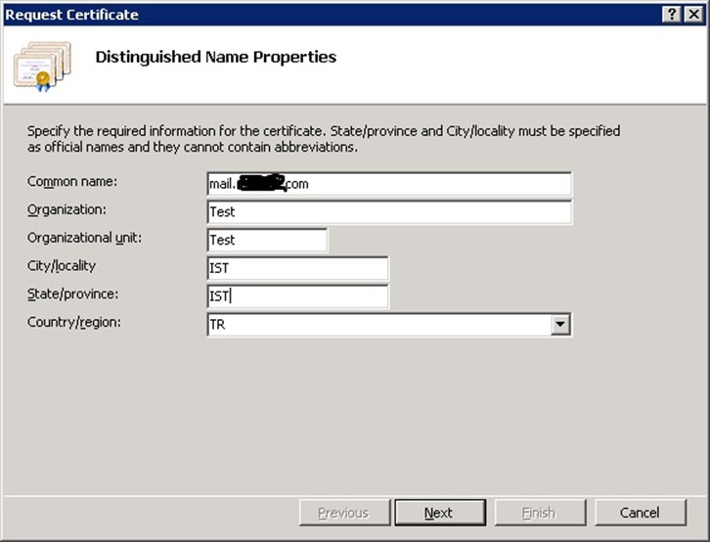Click the certificate icon in the header
Image resolution: width=710 pixels, height=542 pixels.
(41, 65)
